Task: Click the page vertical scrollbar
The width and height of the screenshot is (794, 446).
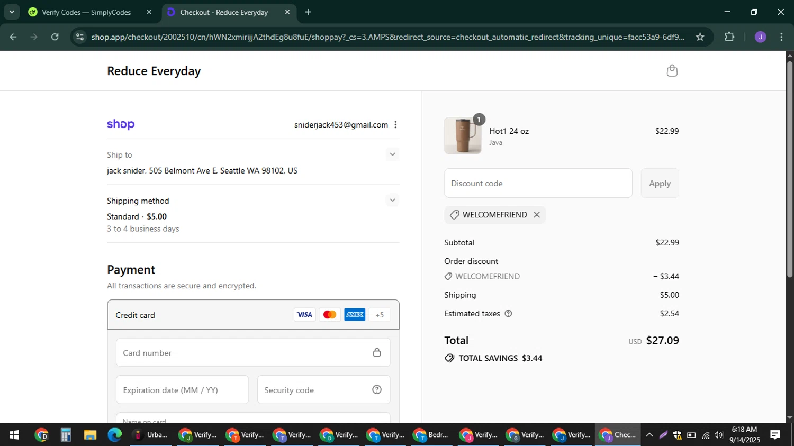Action: pyautogui.click(x=789, y=169)
